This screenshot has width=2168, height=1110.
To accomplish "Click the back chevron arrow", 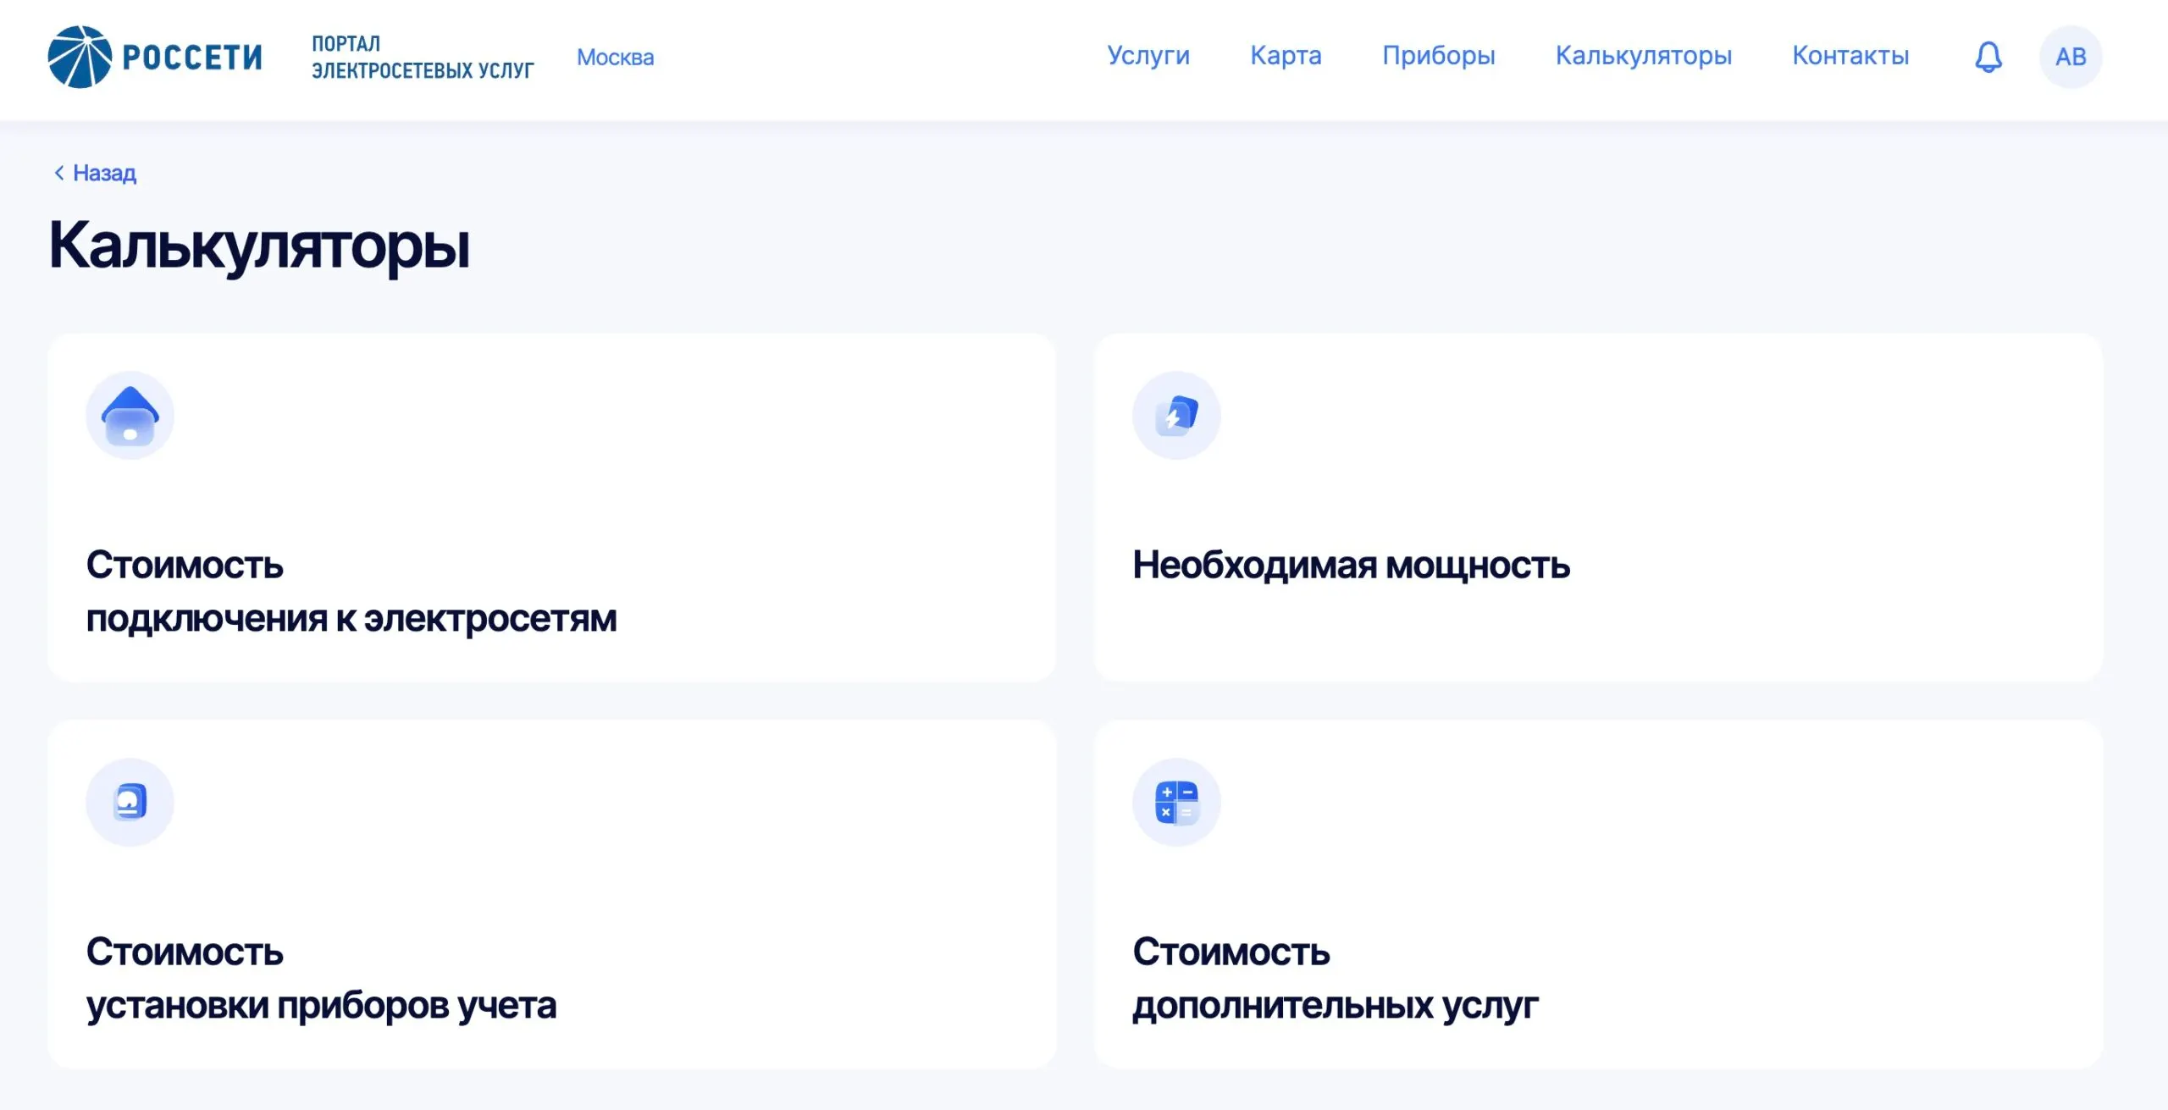I will pyautogui.click(x=58, y=173).
